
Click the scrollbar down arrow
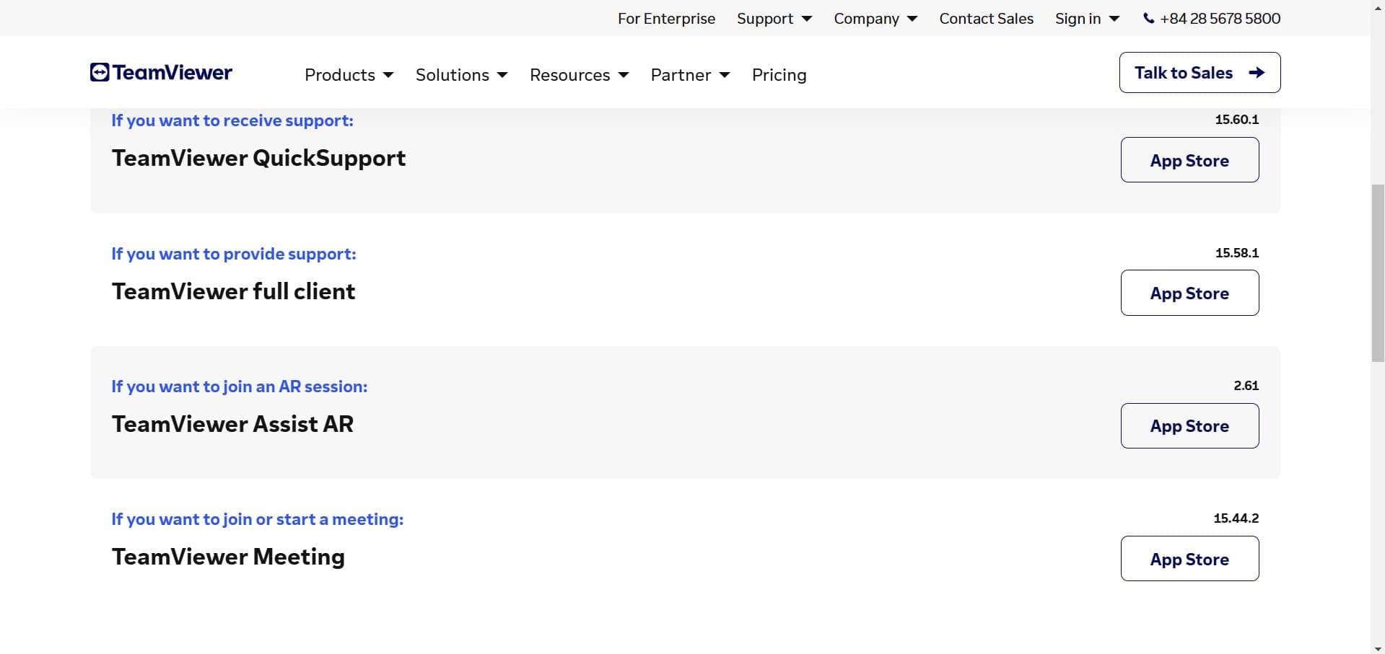tap(1378, 648)
